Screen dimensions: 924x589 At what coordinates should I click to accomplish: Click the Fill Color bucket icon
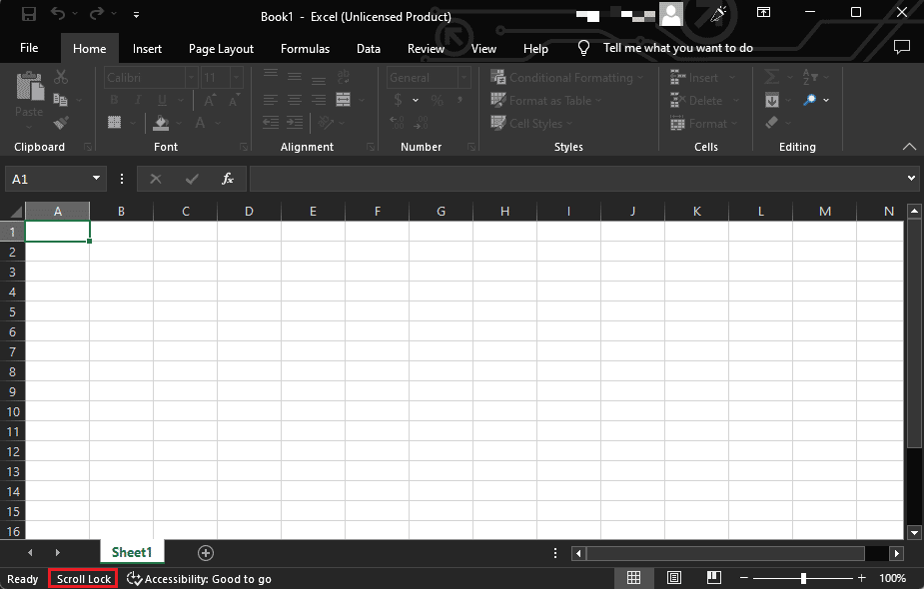pos(160,122)
